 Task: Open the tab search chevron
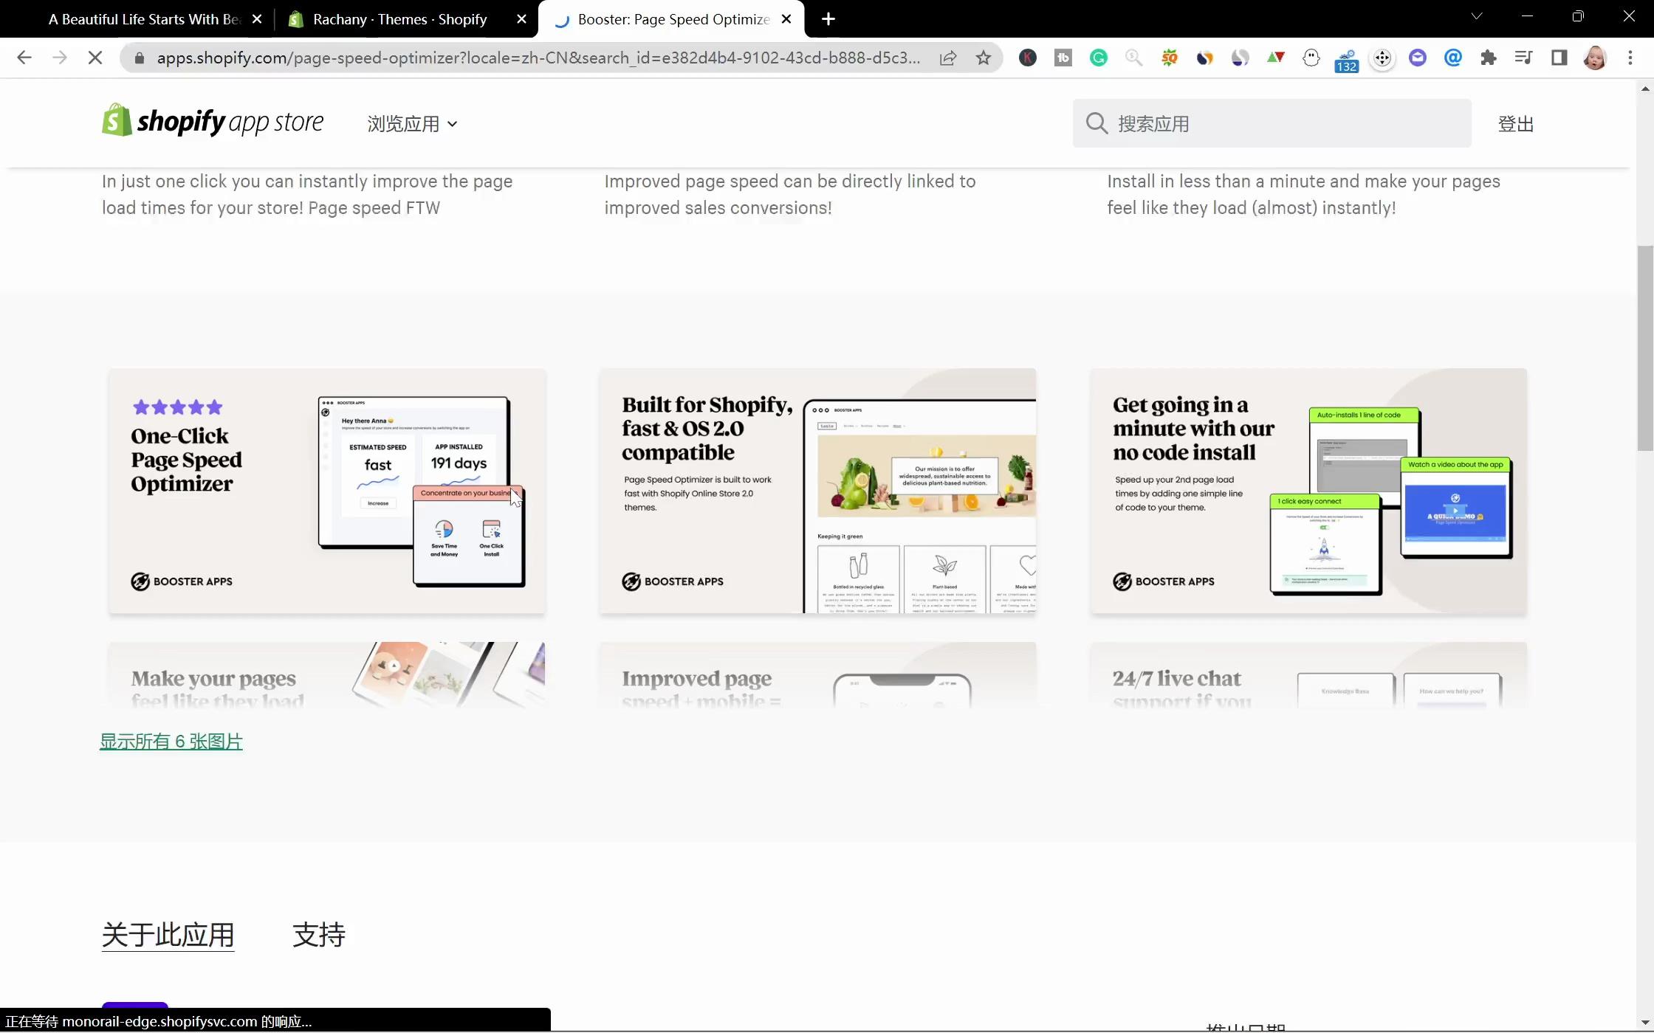[1477, 16]
